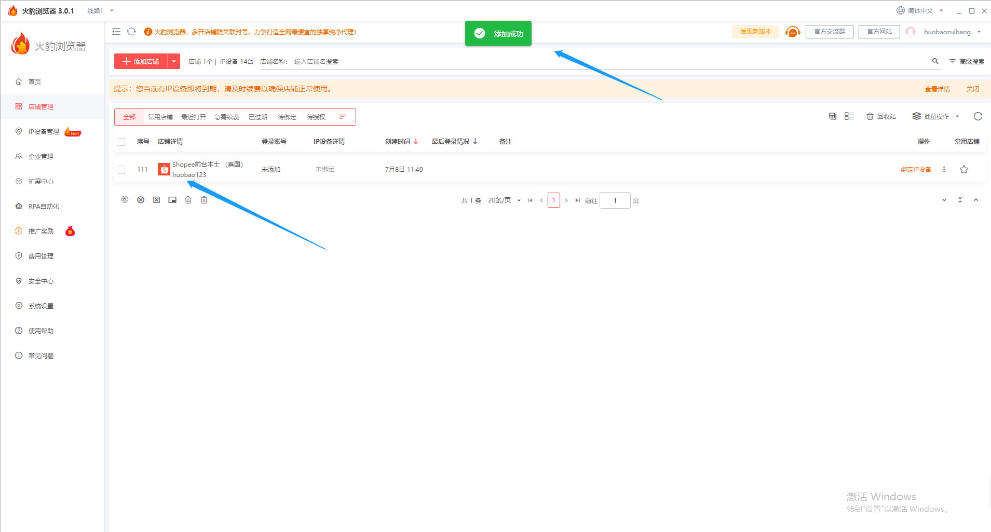Open the 回收站 recycle bin
This screenshot has height=532, width=991.
pyautogui.click(x=881, y=116)
